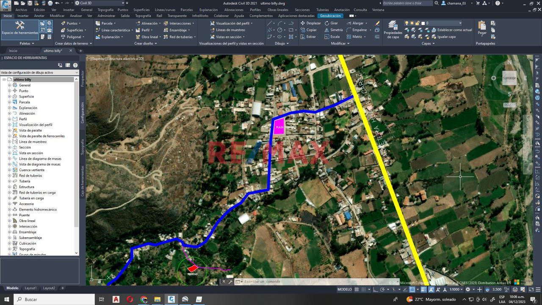Open the Topografía menu
The image size is (542, 305).
[105, 10]
